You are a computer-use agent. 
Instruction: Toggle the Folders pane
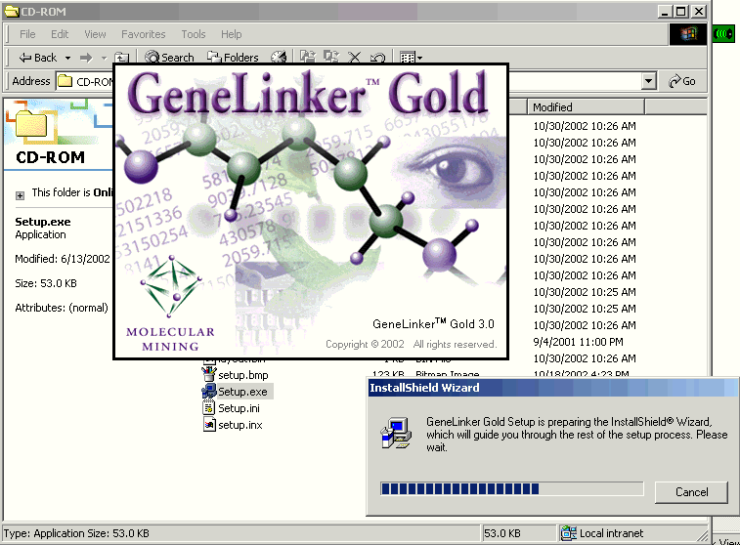[233, 58]
